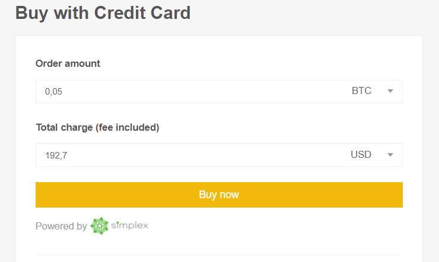
Task: Click the Powered by text
Action: coord(61,226)
